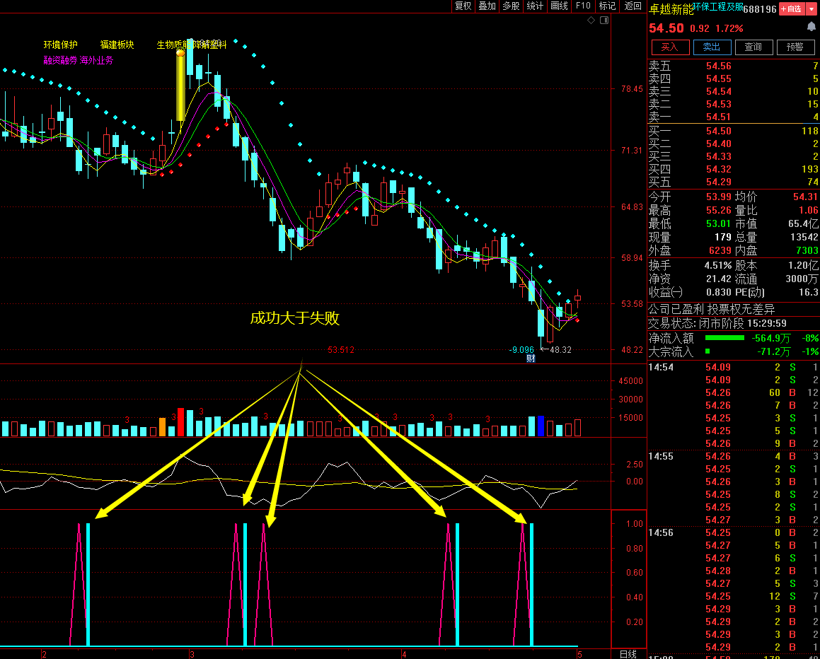Viewport: 820px width, 659px height.
Task: Click the 财 finance marker on the chart
Action: 531,358
